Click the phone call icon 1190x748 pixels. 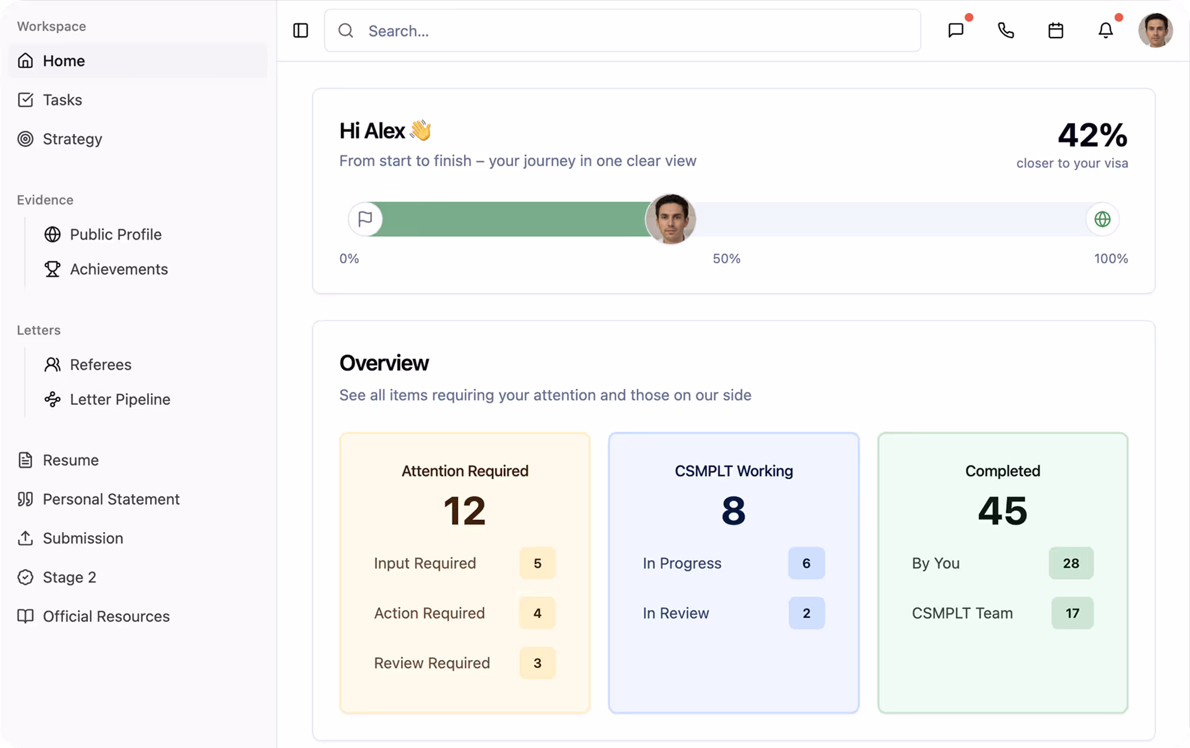click(x=1006, y=30)
